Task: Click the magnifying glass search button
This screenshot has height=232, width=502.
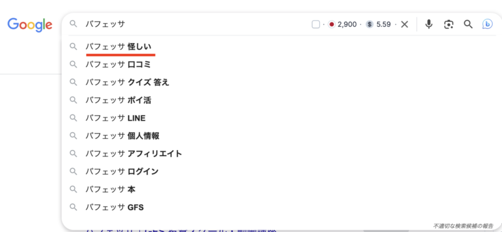Action: 468,24
